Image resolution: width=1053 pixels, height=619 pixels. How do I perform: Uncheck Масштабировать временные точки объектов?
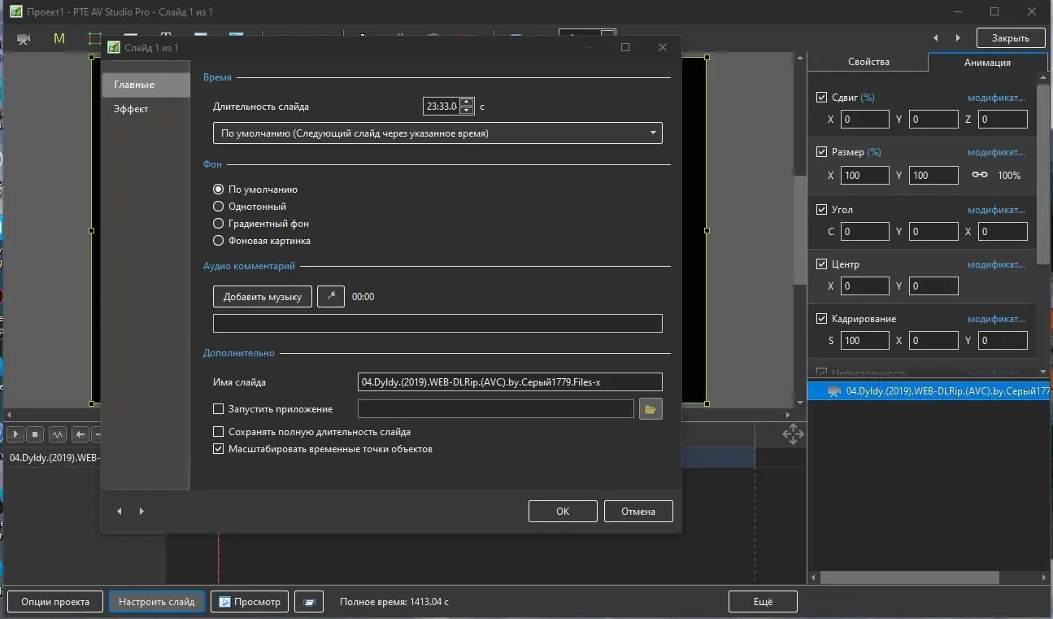(x=218, y=449)
